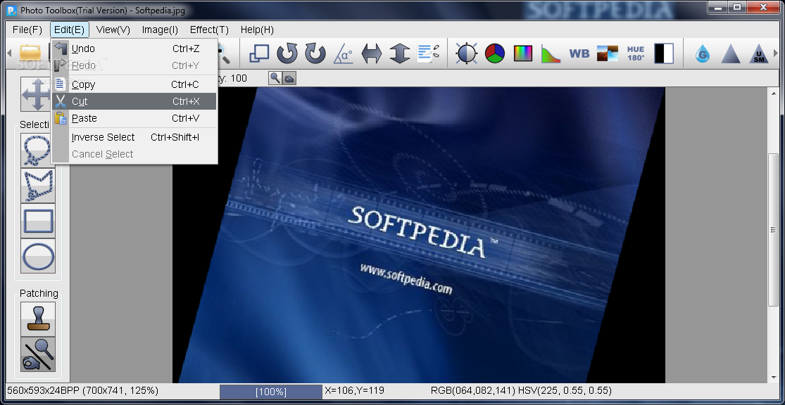Click the plain sharpen triangle icon
Image resolution: width=785 pixels, height=405 pixels.
pyautogui.click(x=730, y=53)
